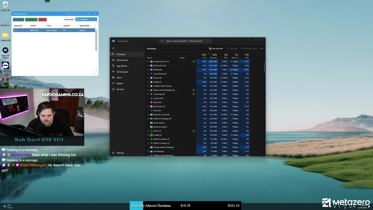This screenshot has height=210, width=373.
Task: Open the Users page
Action: click(127, 78)
